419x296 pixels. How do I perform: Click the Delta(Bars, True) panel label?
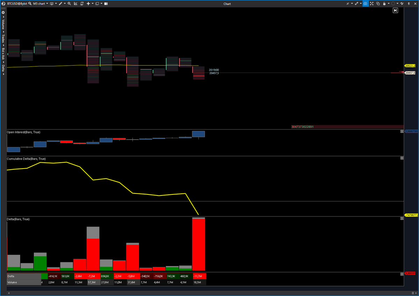click(19, 219)
